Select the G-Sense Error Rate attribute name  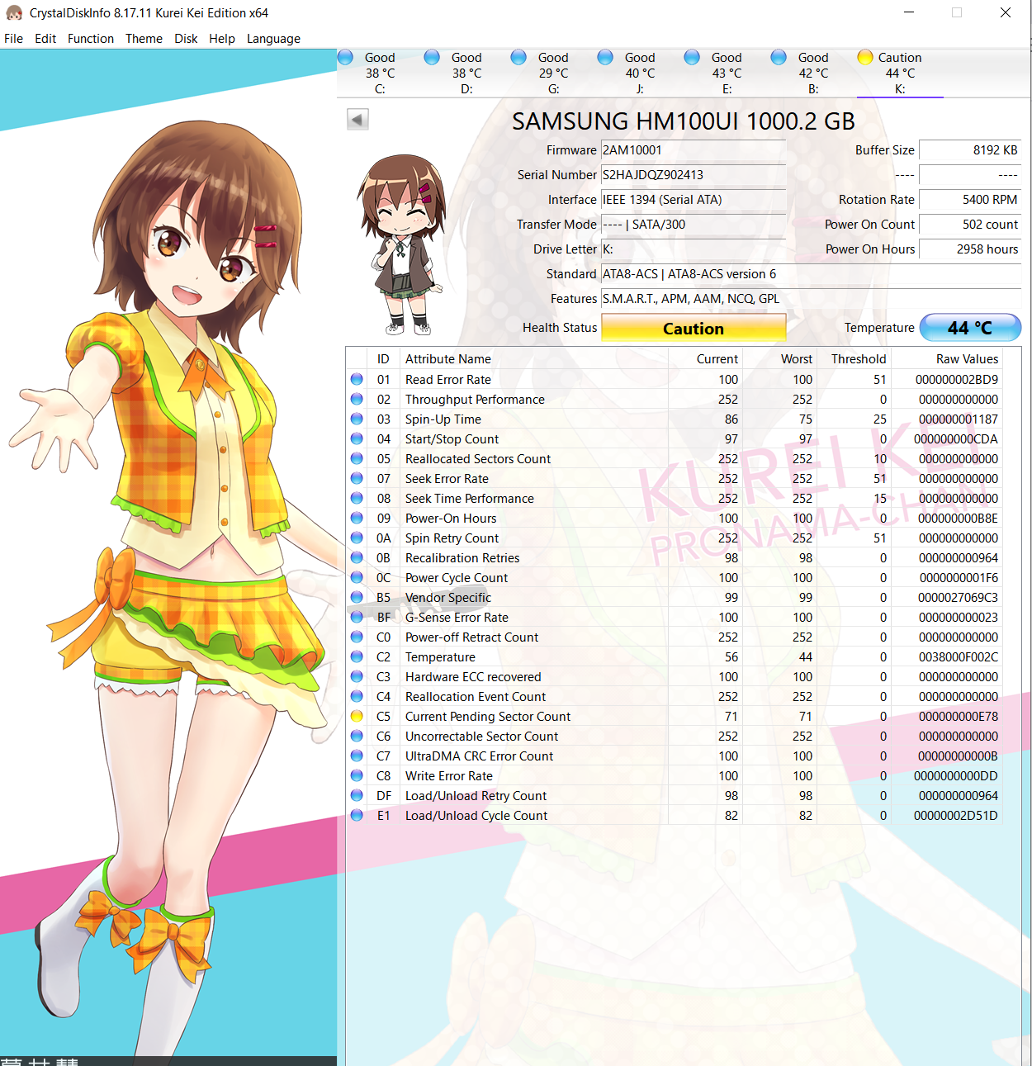point(457,618)
